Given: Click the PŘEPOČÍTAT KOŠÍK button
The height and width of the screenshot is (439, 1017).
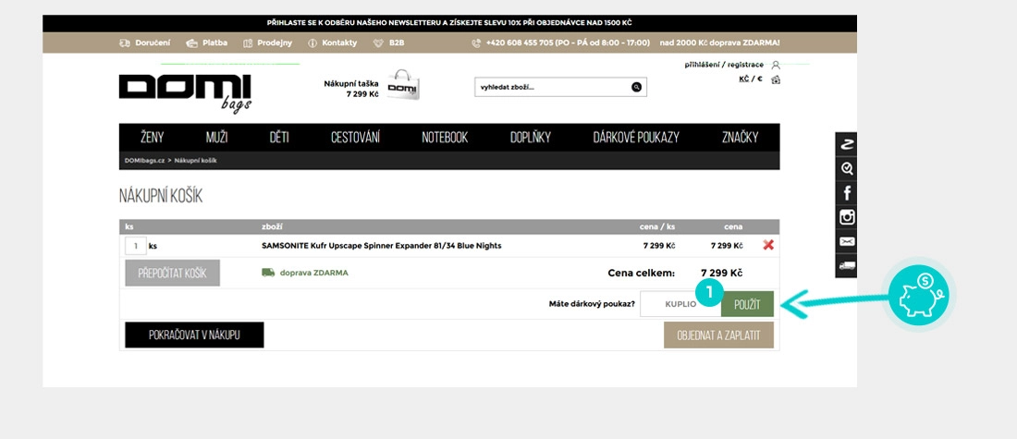Looking at the screenshot, I should point(172,273).
